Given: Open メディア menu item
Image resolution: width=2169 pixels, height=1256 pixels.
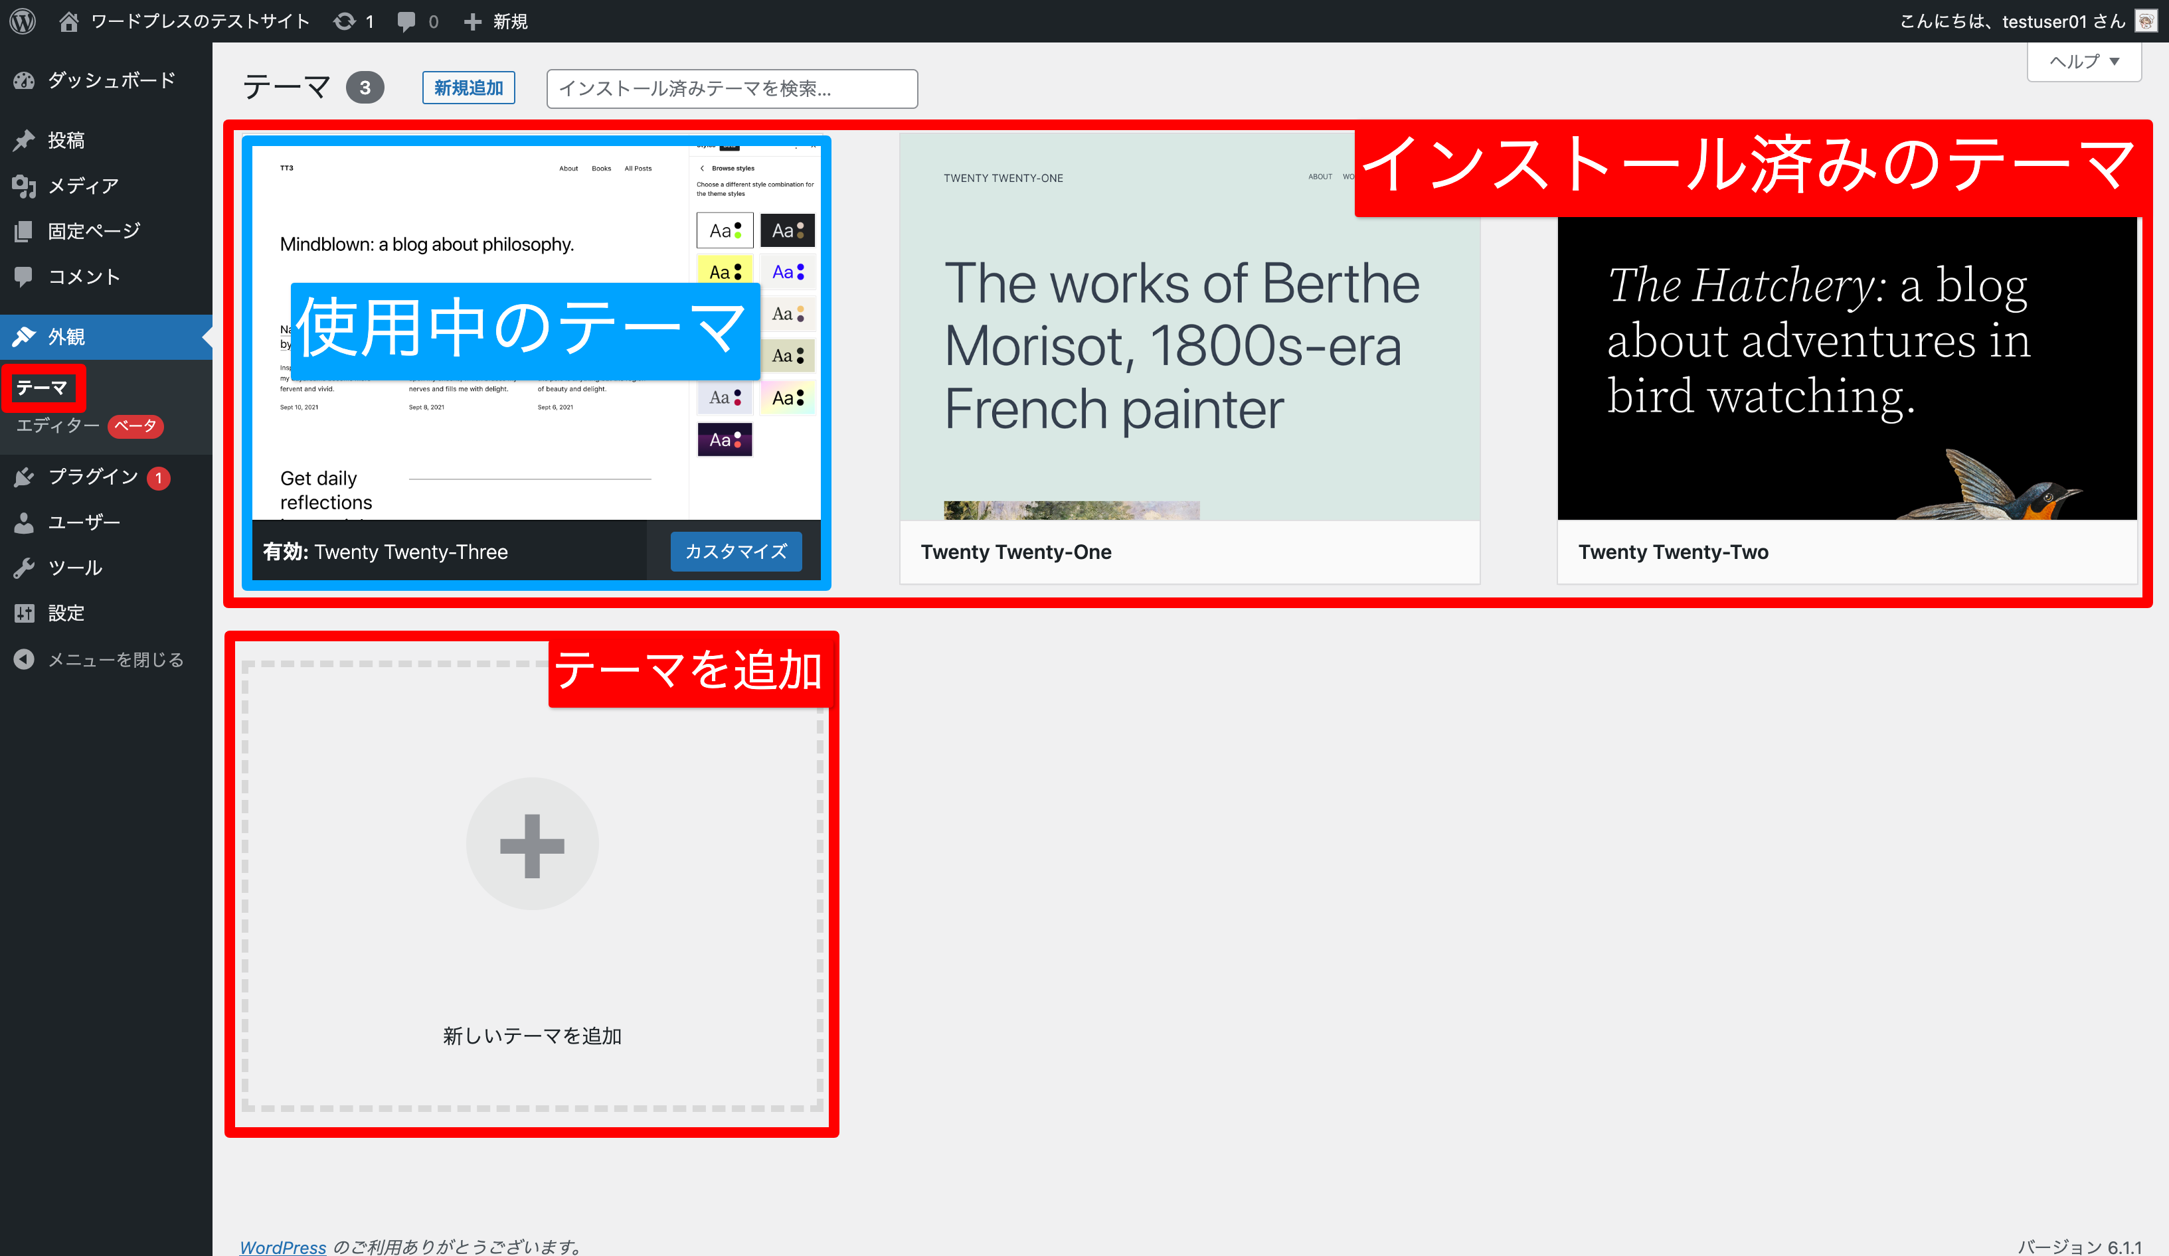Looking at the screenshot, I should tap(106, 185).
